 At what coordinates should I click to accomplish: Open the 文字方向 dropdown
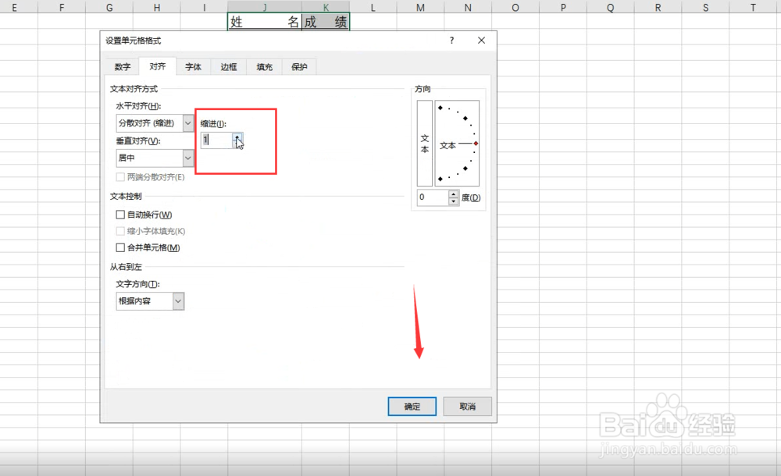[x=178, y=301]
